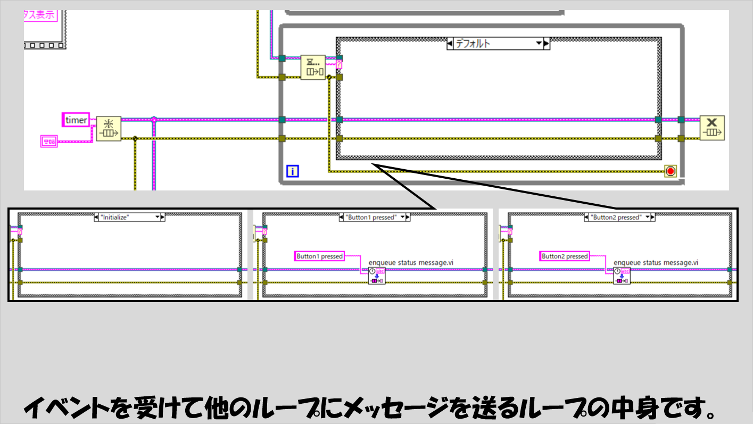Open the "Button2 pressed" case dropdown arrow
Image resolution: width=753 pixels, height=424 pixels.
[x=647, y=218]
